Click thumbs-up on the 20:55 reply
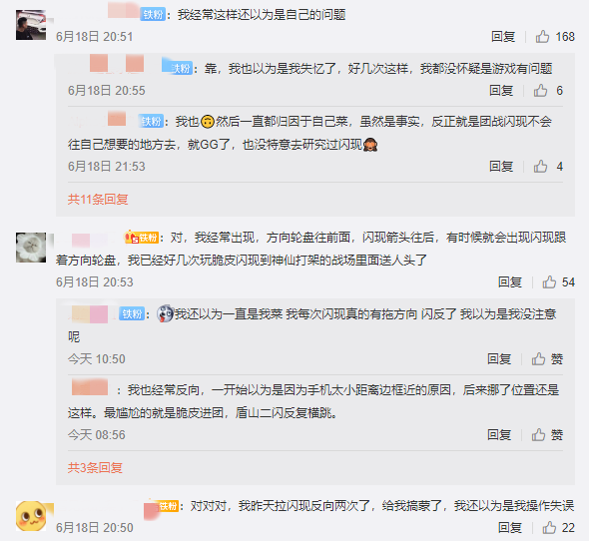Viewport: 589px width, 541px height. pos(540,91)
